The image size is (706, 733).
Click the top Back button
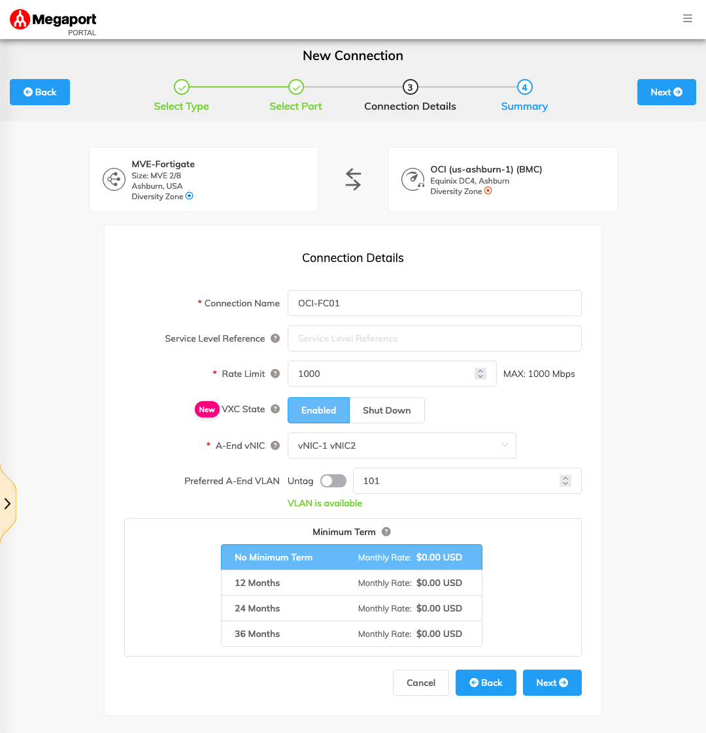pos(40,92)
